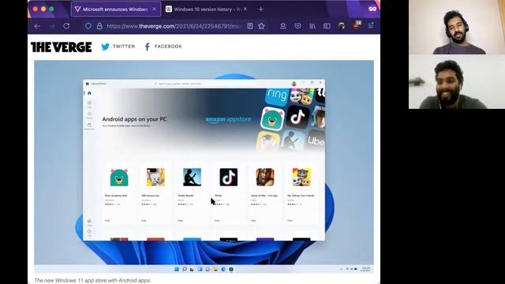Viewport: 505px width, 284px height.
Task: Click The Verge logo
Action: (62, 47)
